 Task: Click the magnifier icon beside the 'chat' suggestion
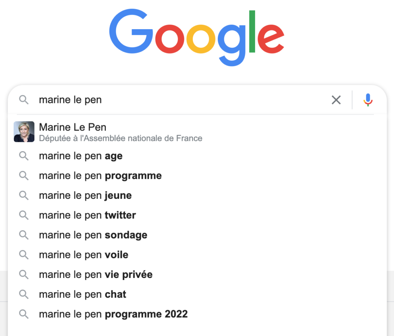pyautogui.click(x=24, y=294)
